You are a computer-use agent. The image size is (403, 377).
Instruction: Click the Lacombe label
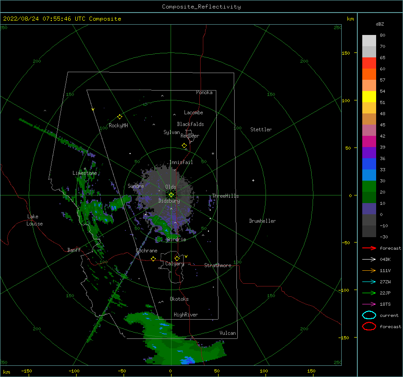(x=193, y=113)
